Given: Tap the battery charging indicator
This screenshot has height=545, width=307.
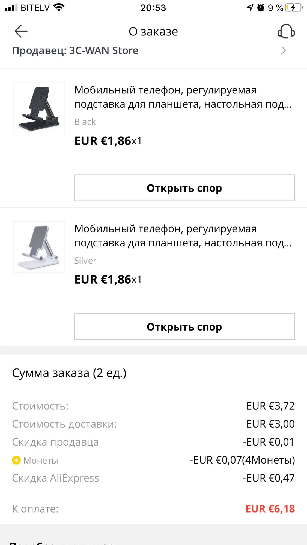Looking at the screenshot, I should click(294, 8).
